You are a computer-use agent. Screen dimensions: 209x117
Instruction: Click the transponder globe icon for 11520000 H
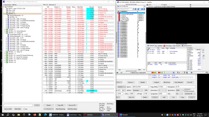pyautogui.click(x=119, y=23)
